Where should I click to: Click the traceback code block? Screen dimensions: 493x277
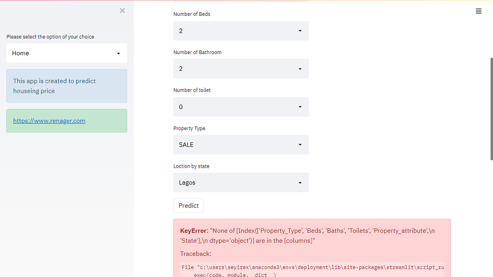pos(313,270)
